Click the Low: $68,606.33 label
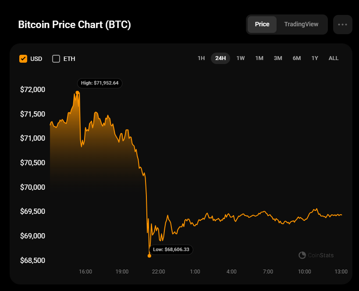359x291 pixels. tap(171, 249)
